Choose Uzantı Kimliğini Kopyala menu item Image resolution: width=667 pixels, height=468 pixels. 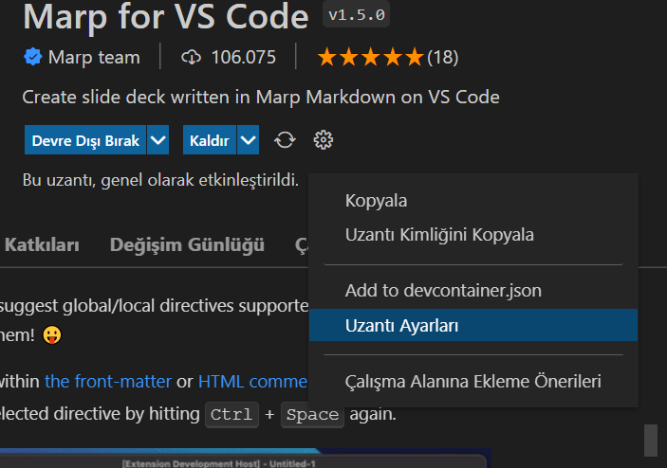(x=439, y=234)
